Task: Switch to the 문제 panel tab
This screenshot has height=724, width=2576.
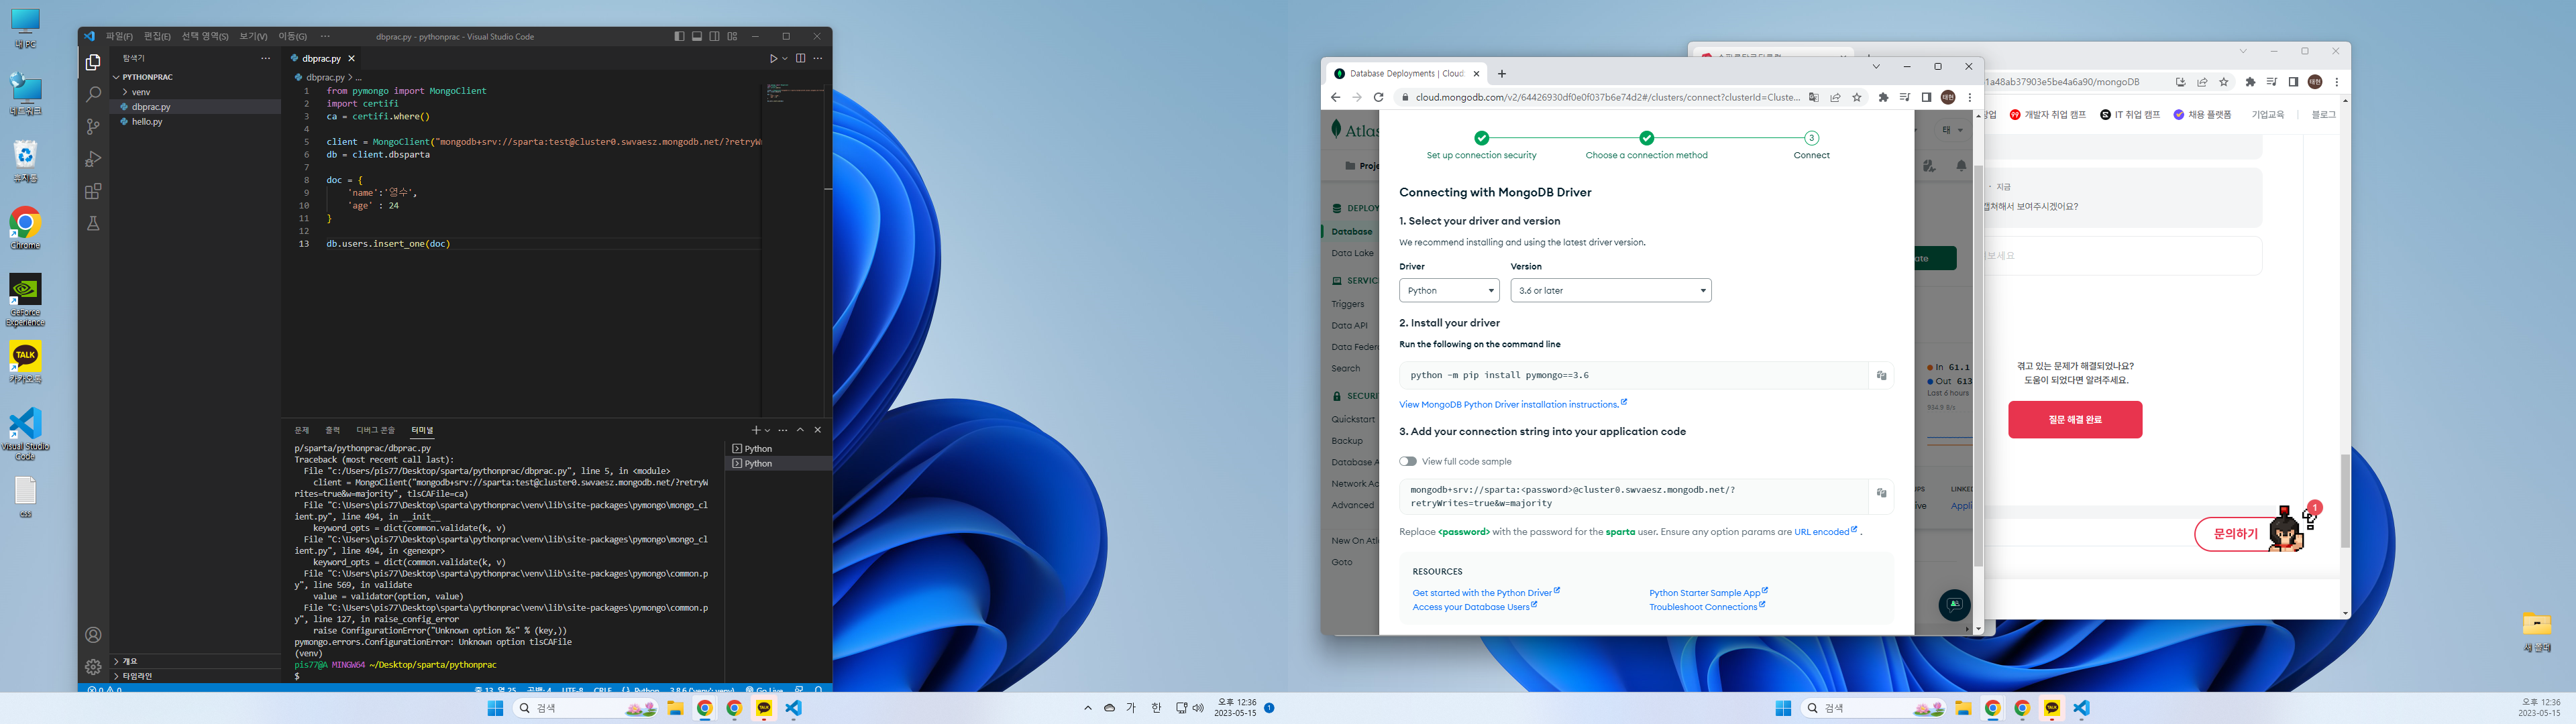Action: pos(302,430)
